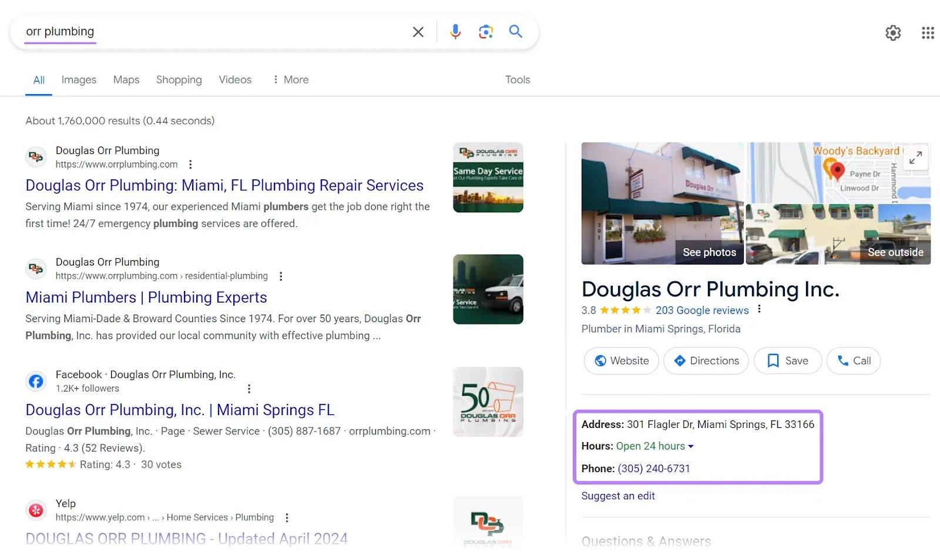Open the 203 Google reviews link
This screenshot has width=940, height=555.
pos(703,310)
